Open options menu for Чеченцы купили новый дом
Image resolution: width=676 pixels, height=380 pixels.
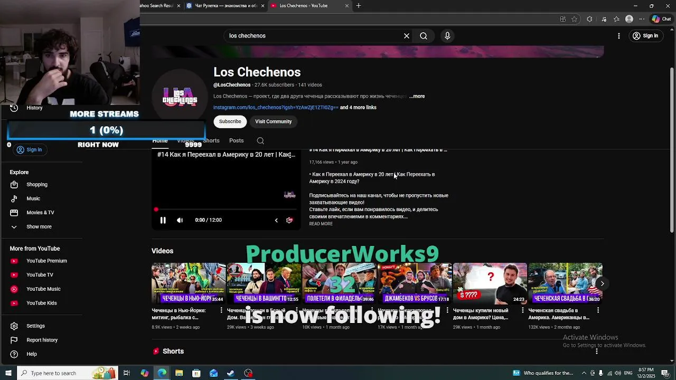(523, 310)
